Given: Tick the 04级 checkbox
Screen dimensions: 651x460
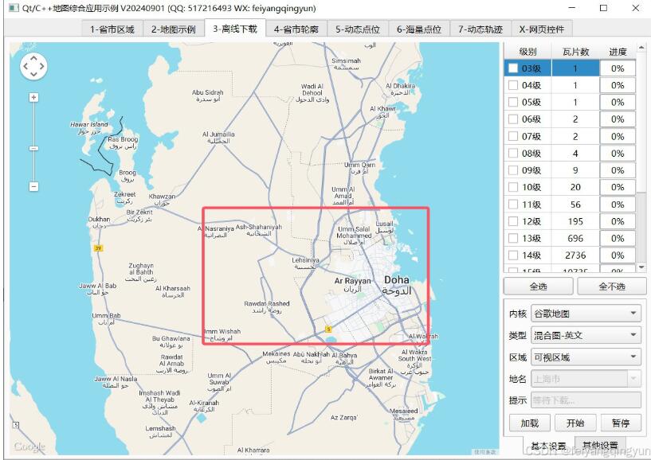Looking at the screenshot, I should click(514, 85).
